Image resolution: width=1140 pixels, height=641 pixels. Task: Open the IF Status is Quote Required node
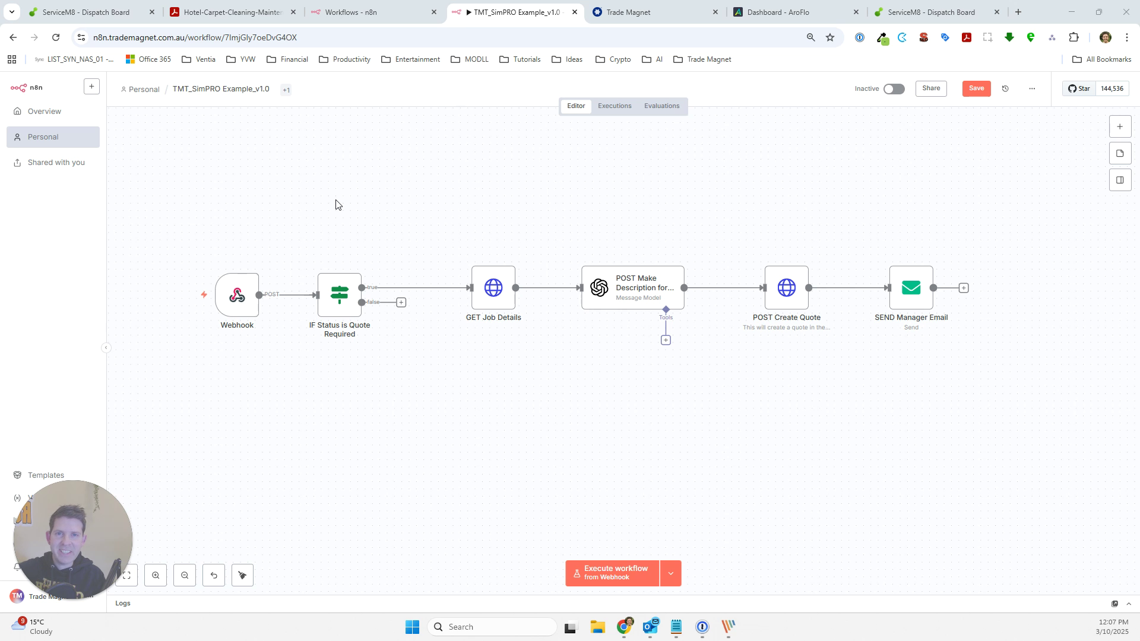339,295
